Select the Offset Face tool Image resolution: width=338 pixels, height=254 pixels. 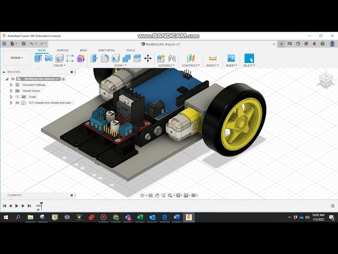pyautogui.click(x=137, y=58)
